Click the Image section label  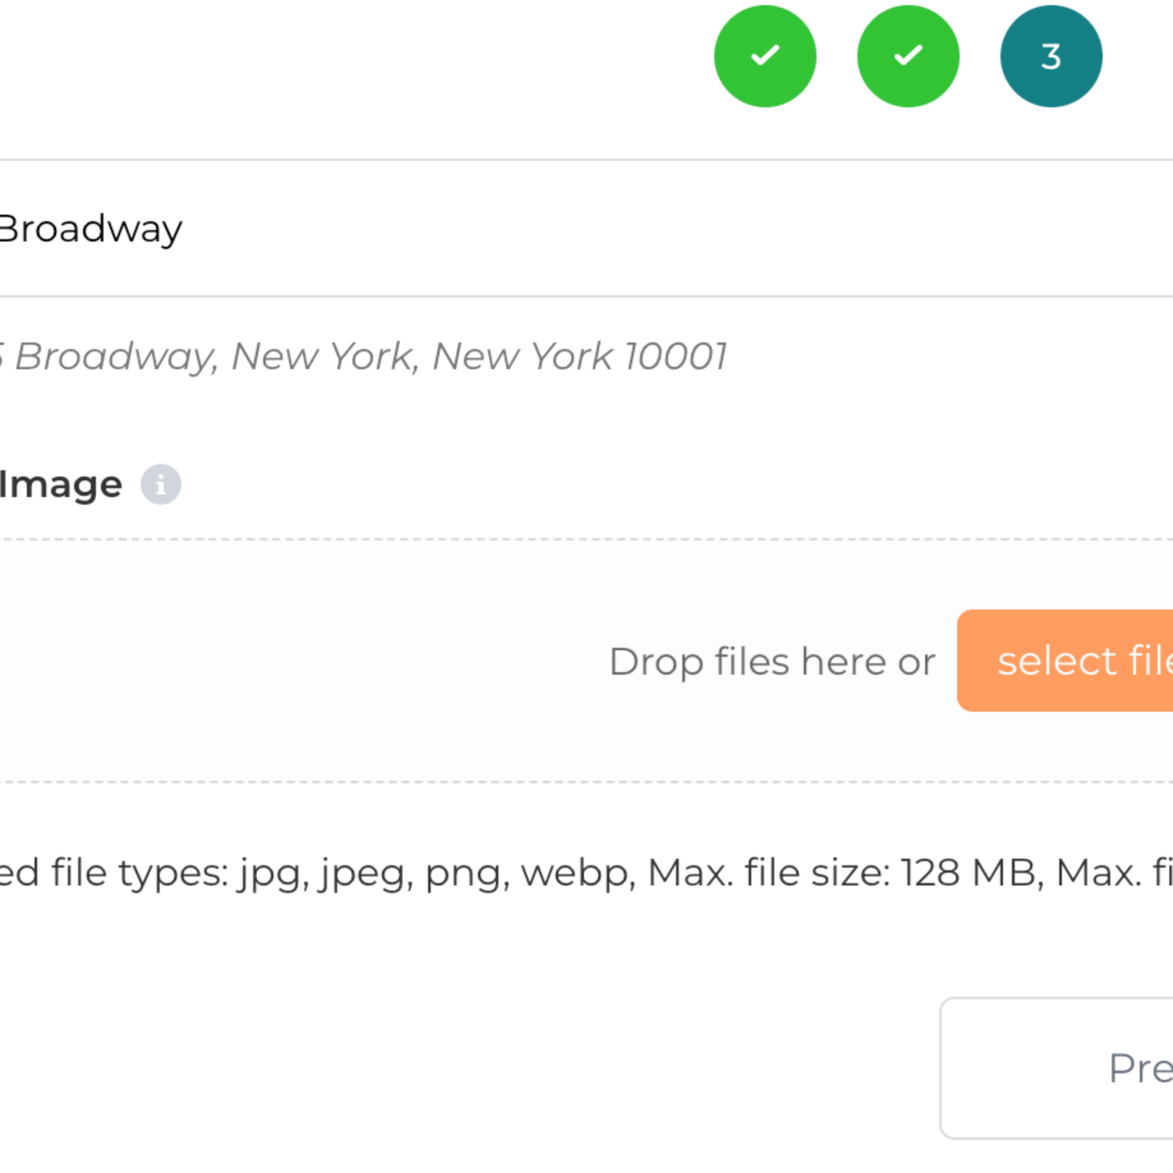[61, 484]
